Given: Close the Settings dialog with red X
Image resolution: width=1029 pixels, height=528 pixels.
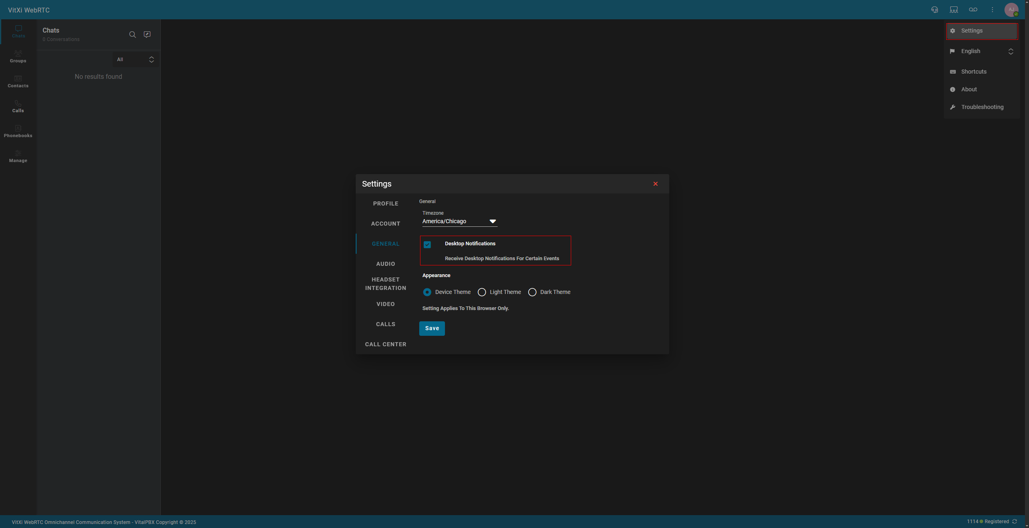Looking at the screenshot, I should (x=656, y=184).
